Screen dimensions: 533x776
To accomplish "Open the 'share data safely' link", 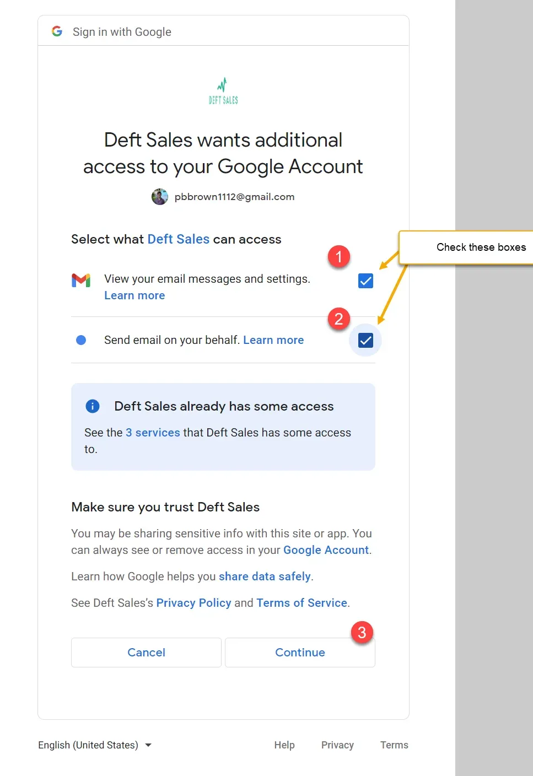I will (x=265, y=576).
